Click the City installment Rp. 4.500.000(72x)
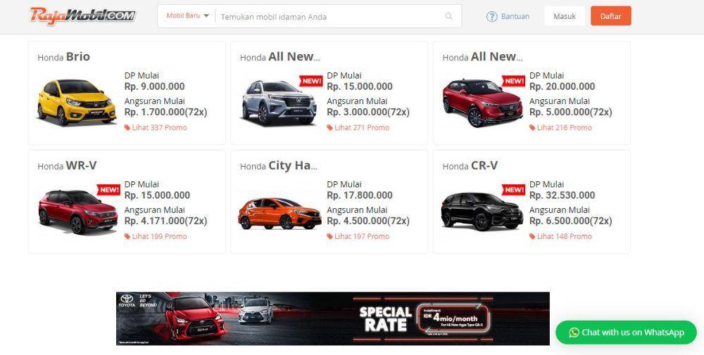 pos(368,221)
